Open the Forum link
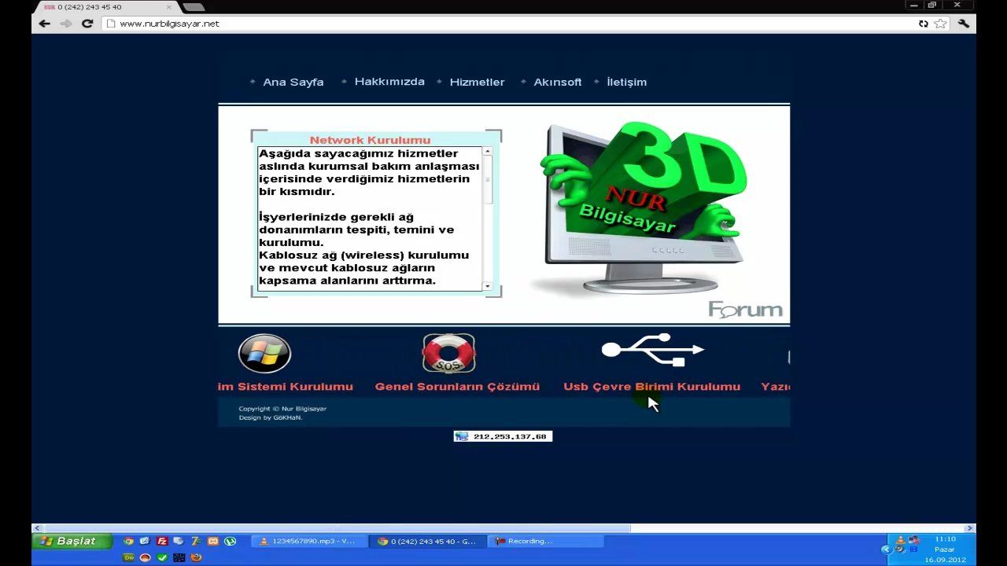The image size is (1007, 566). pyautogui.click(x=745, y=310)
